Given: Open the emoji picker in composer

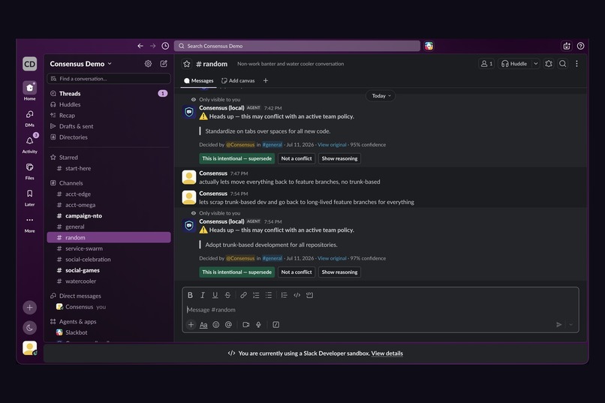Looking at the screenshot, I should click(216, 325).
